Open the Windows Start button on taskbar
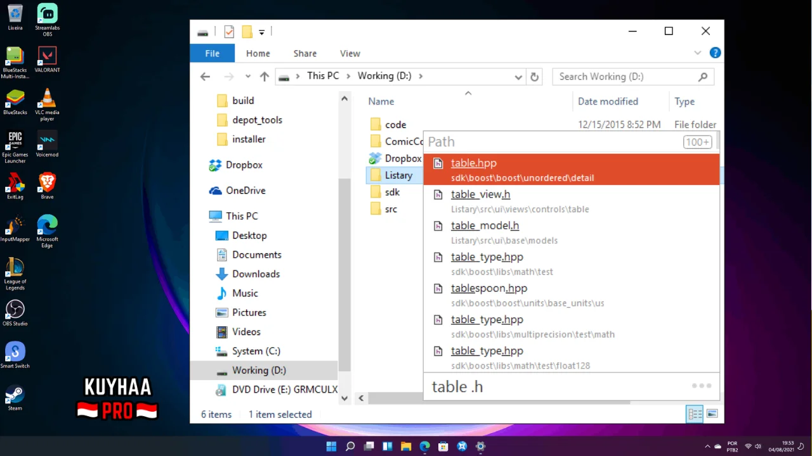 (x=331, y=446)
